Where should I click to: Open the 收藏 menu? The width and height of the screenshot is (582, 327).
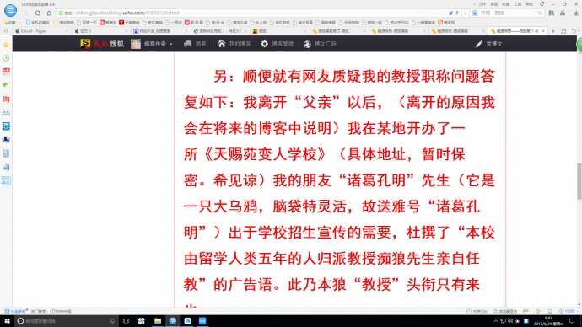point(506,4)
